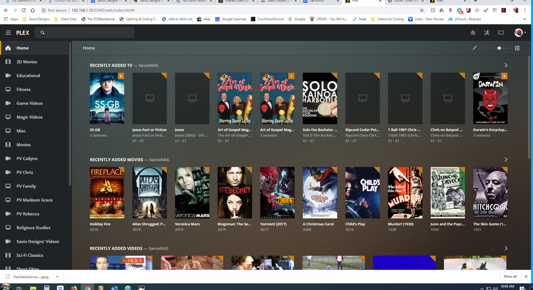
Task: Open the Recently Added TV heading
Action: (111, 65)
